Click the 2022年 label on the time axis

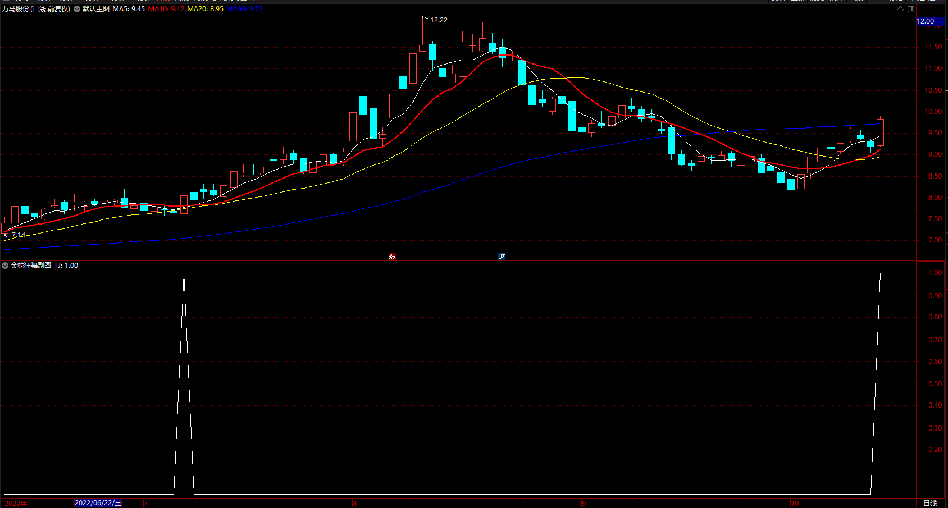click(16, 503)
